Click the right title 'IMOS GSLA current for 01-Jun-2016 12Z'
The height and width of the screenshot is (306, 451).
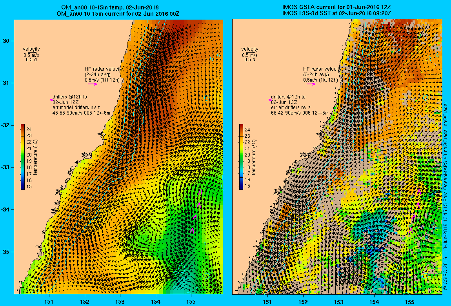(x=336, y=7)
